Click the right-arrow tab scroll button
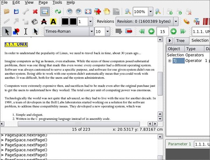 point(170,41)
